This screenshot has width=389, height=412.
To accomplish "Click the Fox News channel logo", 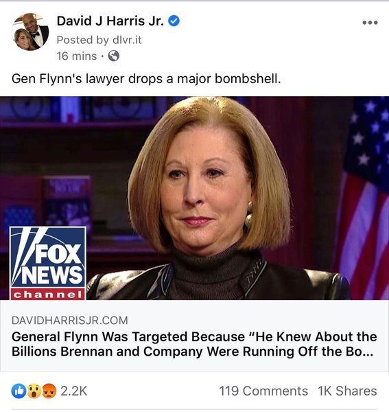I will [x=48, y=263].
